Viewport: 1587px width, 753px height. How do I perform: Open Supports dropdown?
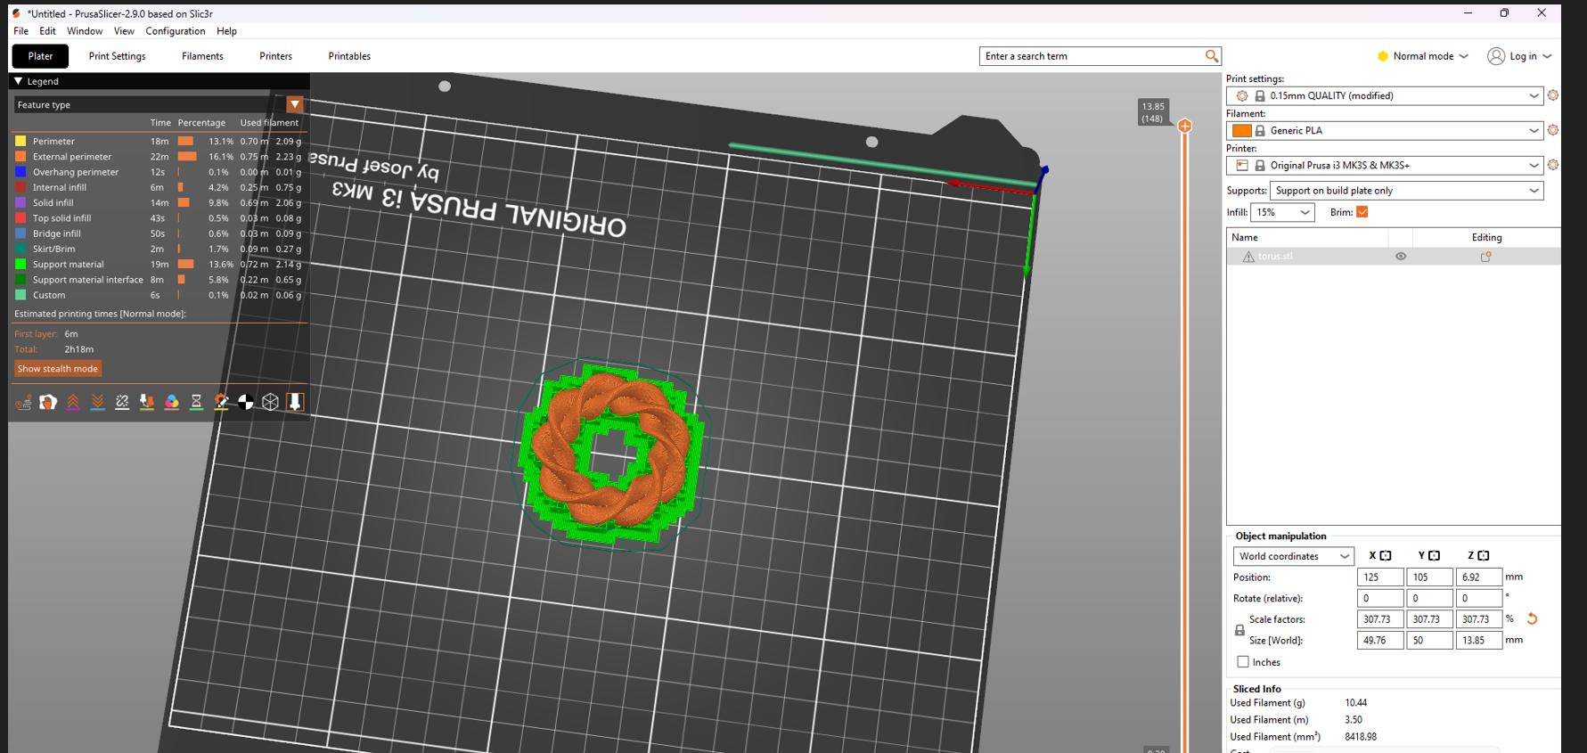(x=1407, y=191)
